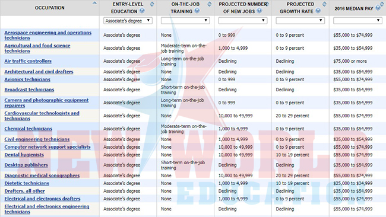Click the Projected Growth Rate help icon

[318, 11]
